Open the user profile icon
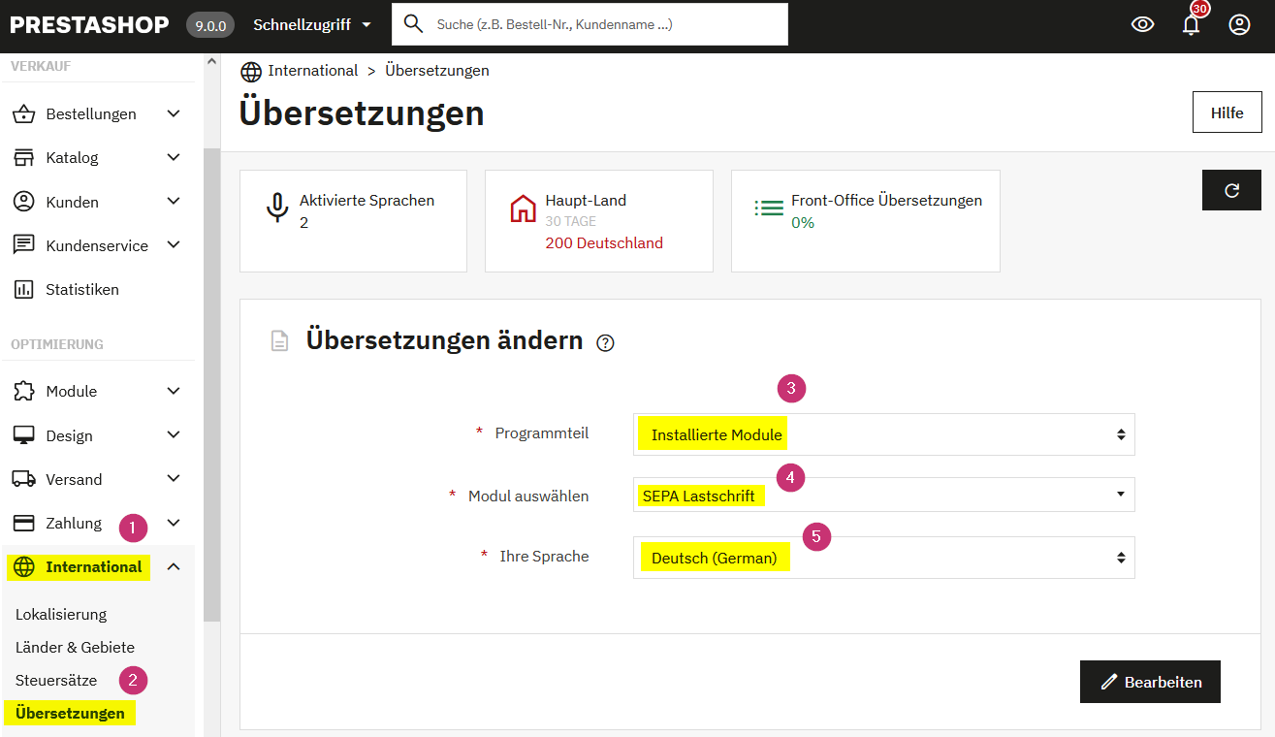 click(x=1239, y=25)
